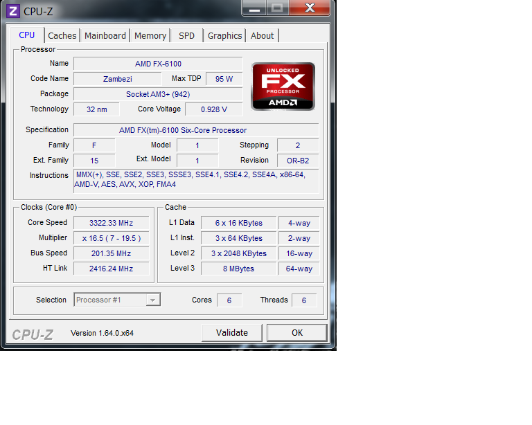
Task: Click the L1 Data 4-way associativity
Action: click(x=299, y=223)
